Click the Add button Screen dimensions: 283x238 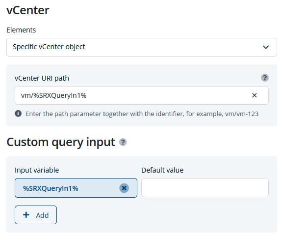pyautogui.click(x=36, y=215)
